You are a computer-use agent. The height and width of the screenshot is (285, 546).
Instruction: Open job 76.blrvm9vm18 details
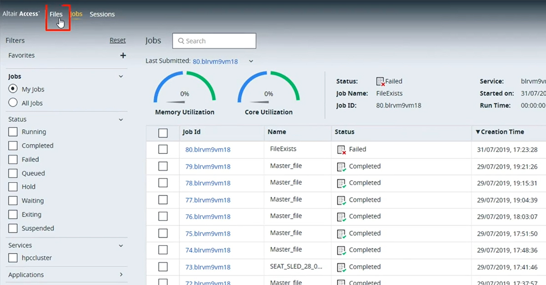tap(208, 217)
